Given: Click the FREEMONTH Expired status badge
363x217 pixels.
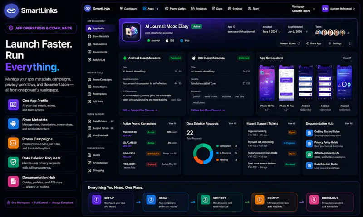Looking at the screenshot, I should [152, 164].
